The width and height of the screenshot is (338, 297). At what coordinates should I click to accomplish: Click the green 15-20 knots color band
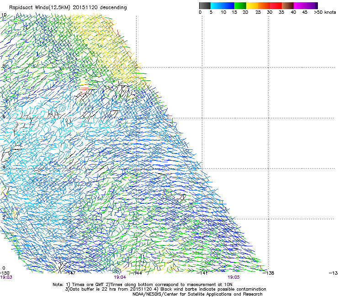pyautogui.click(x=240, y=5)
